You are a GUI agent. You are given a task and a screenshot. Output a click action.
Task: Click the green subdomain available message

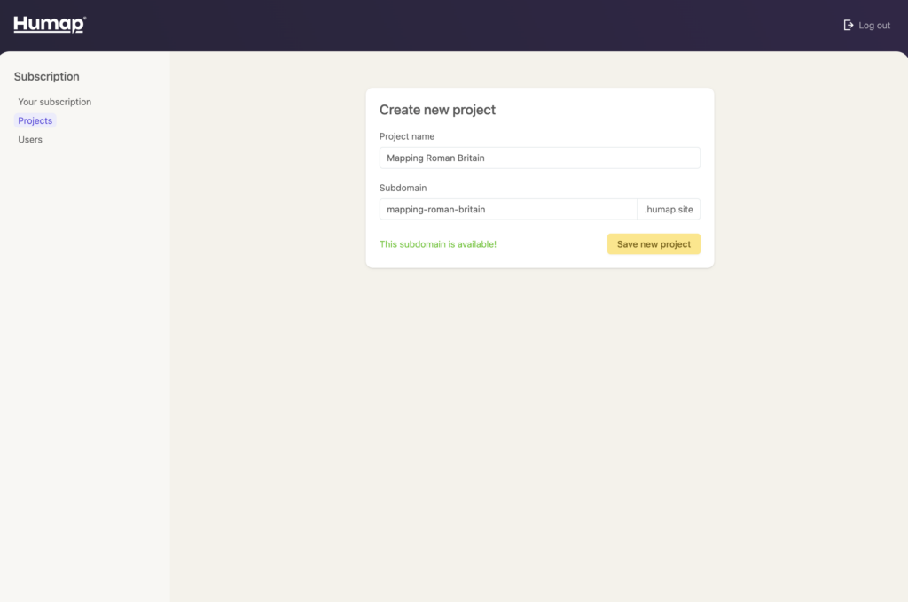tap(438, 244)
